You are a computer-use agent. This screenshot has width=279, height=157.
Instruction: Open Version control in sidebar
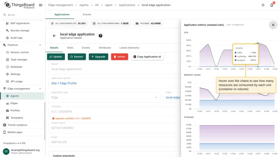coord(22,52)
